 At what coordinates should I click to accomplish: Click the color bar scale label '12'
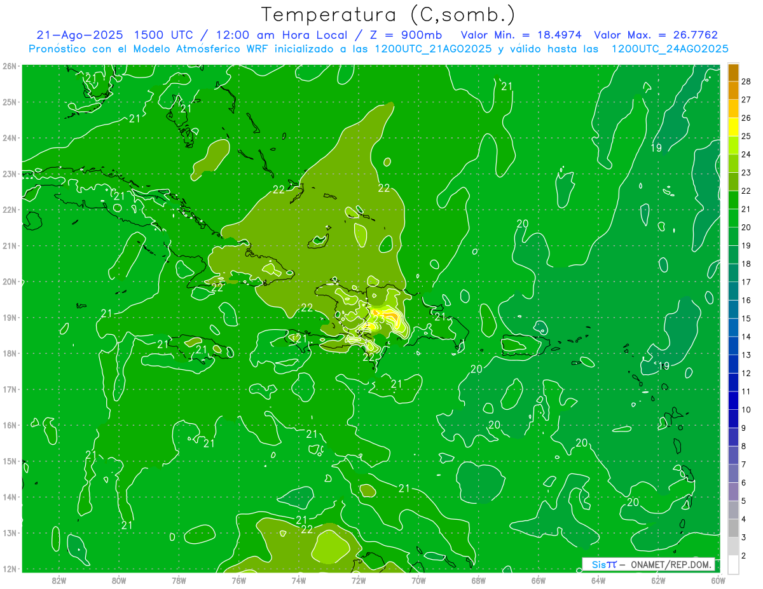click(746, 373)
